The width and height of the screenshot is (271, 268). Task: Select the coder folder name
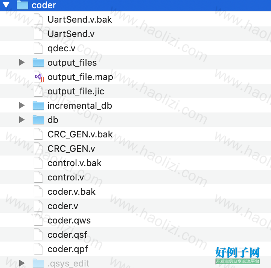pyautogui.click(x=44, y=5)
